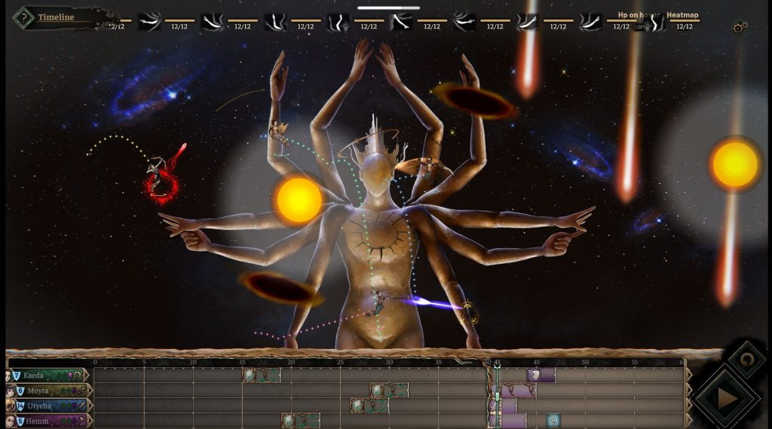Screen dimensions: 772x429
Task: Select Kaeda's green action block near second 16
Action: tap(261, 375)
